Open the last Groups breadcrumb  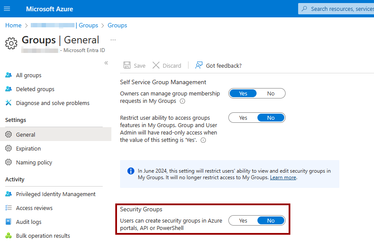(x=117, y=25)
